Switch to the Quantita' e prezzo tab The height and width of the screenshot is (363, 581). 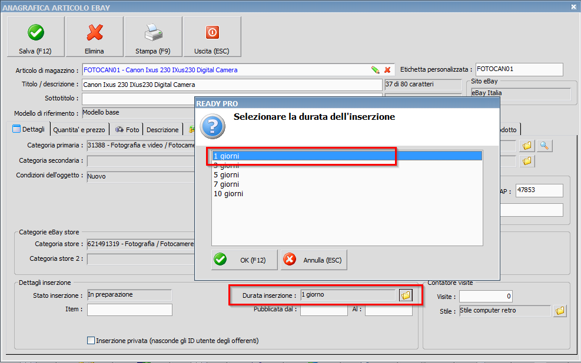[x=79, y=130]
